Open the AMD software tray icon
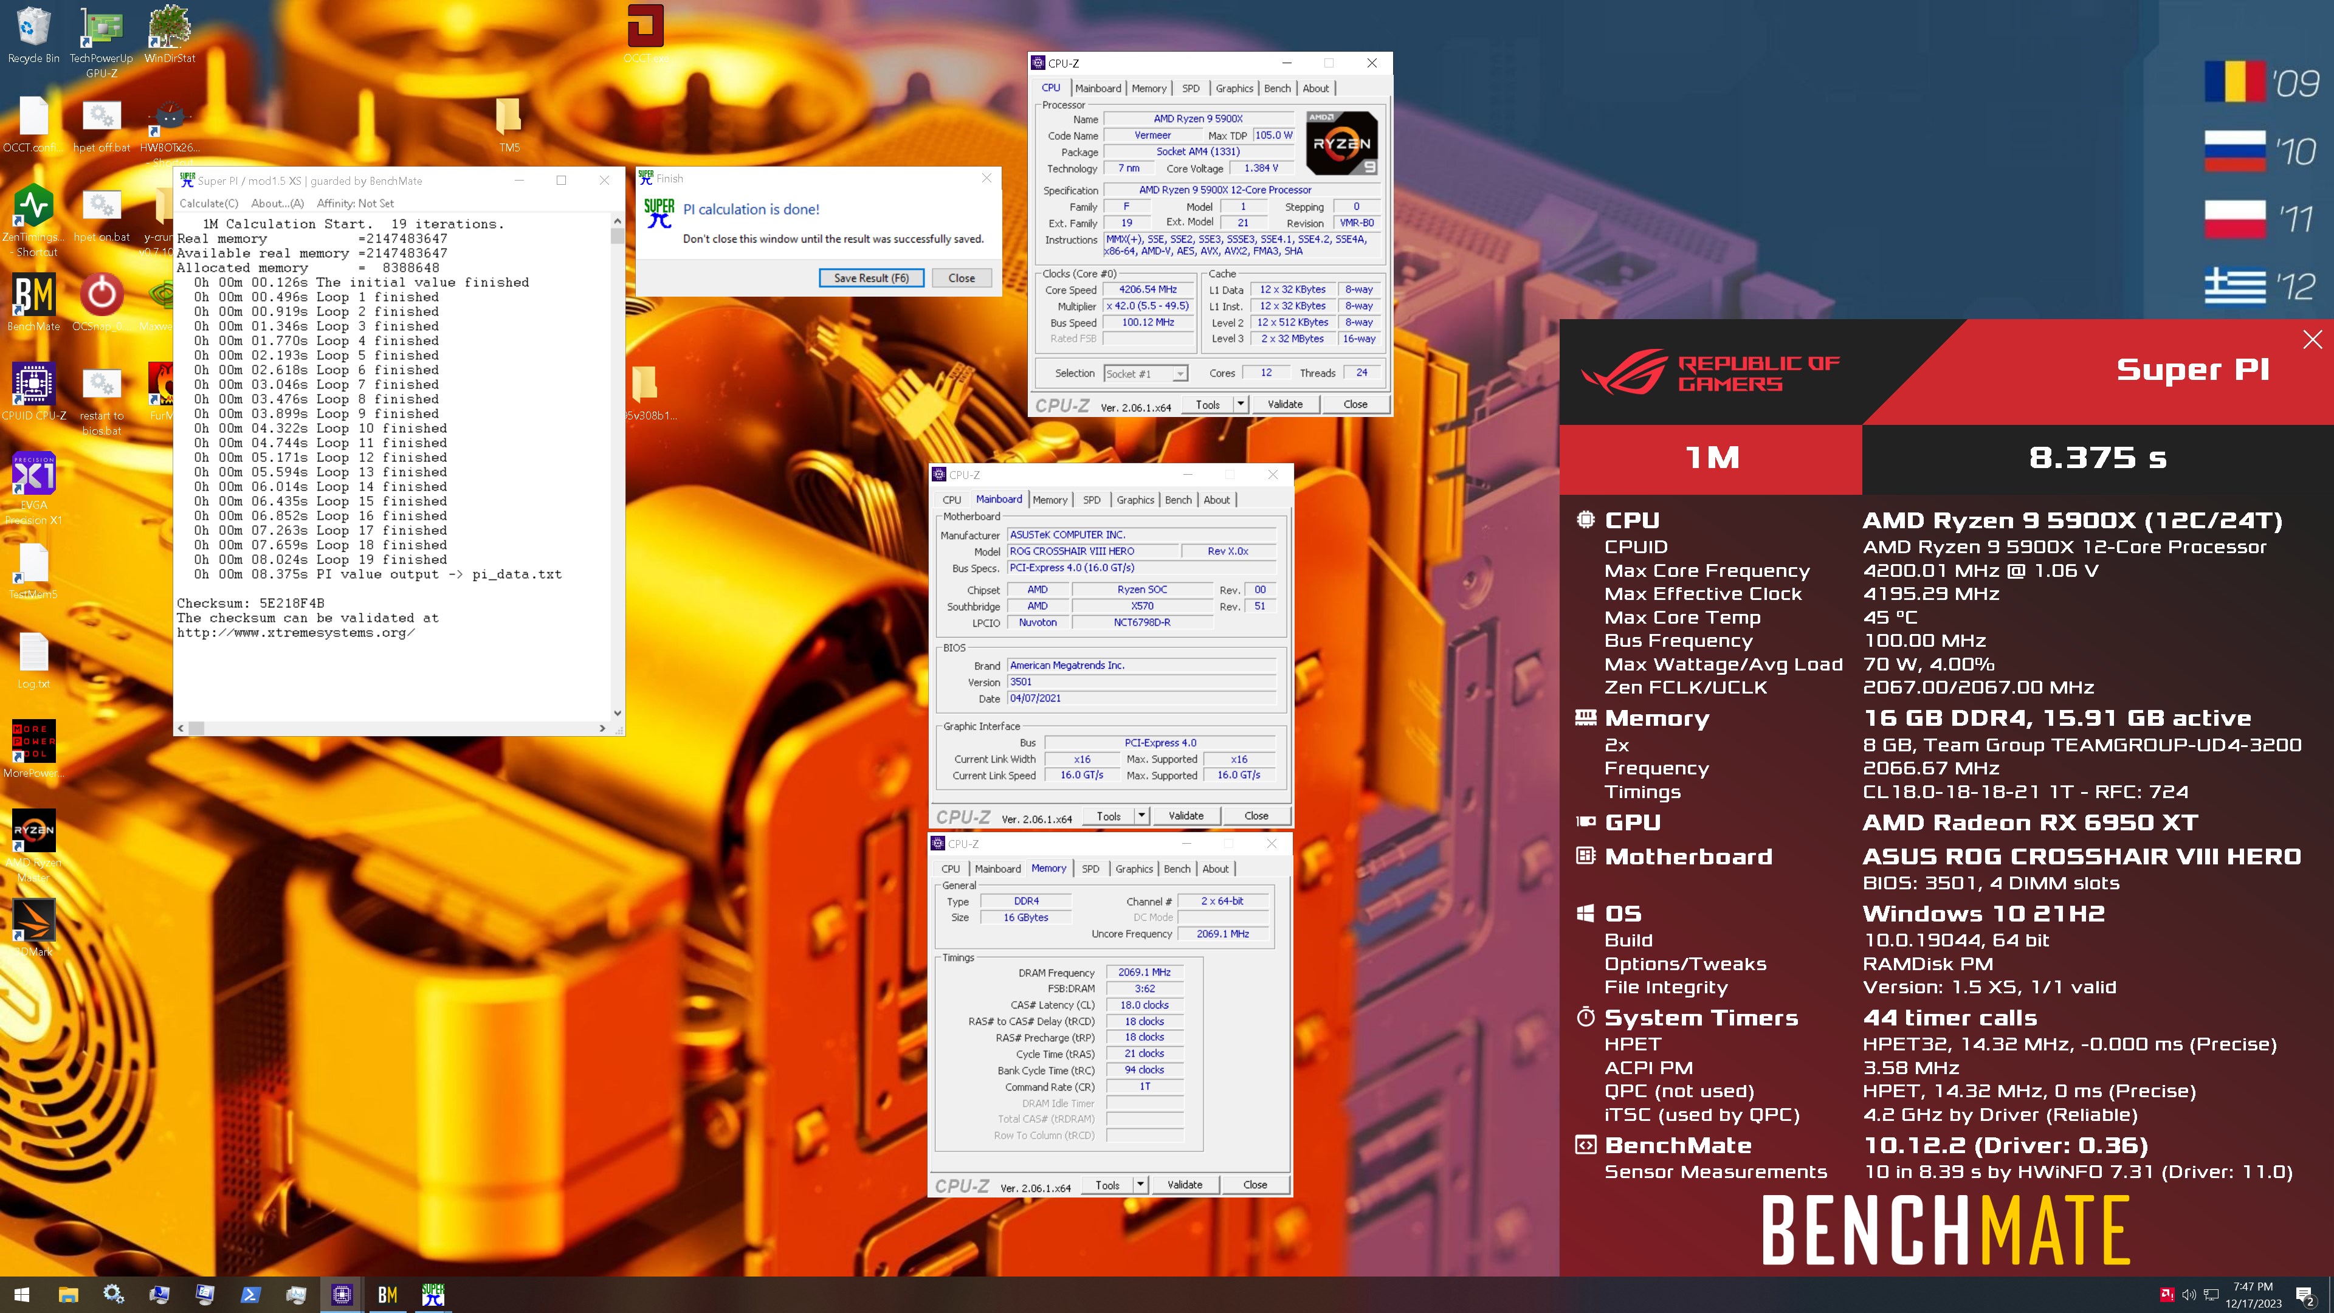 coord(2166,1295)
